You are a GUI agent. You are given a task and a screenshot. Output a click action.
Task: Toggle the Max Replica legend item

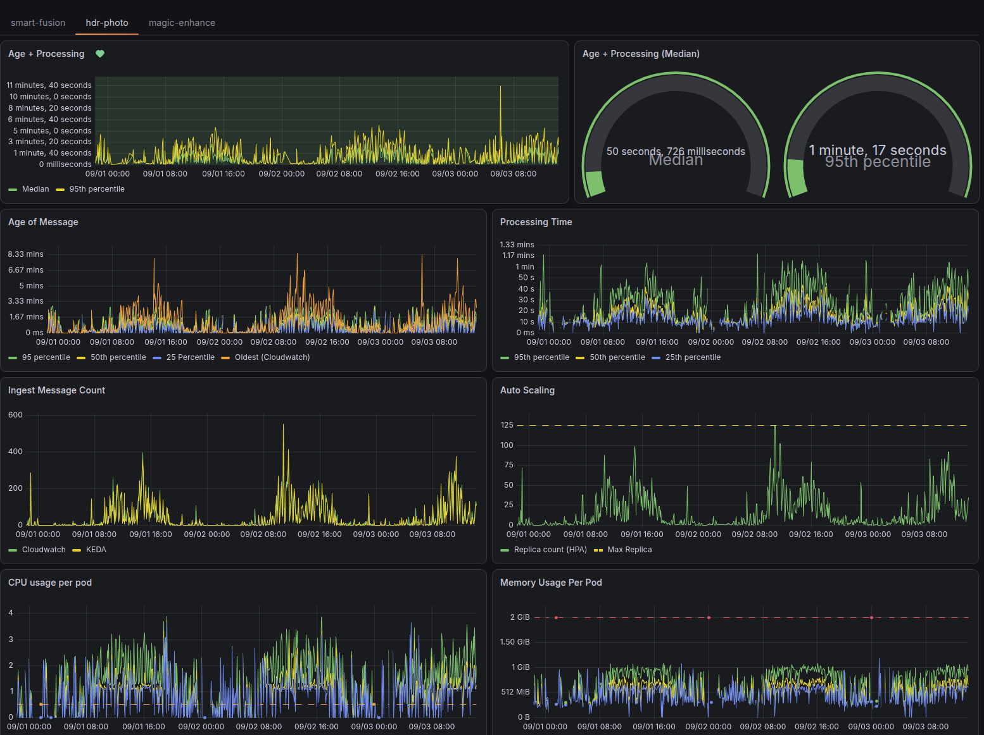pos(629,550)
